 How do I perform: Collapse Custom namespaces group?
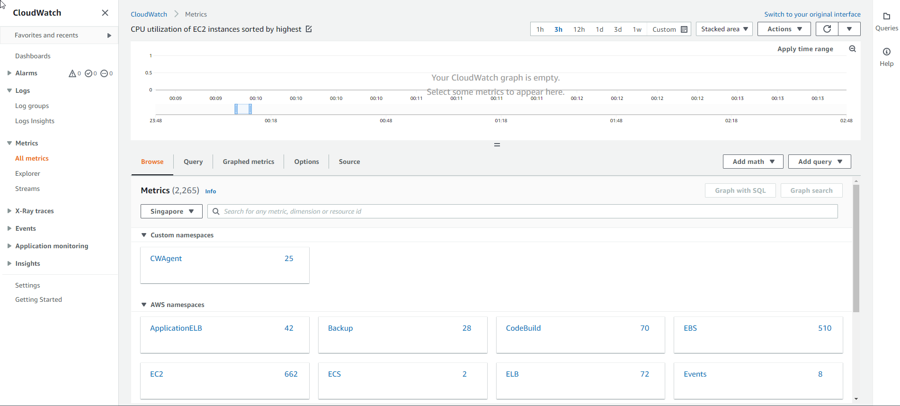tap(144, 235)
